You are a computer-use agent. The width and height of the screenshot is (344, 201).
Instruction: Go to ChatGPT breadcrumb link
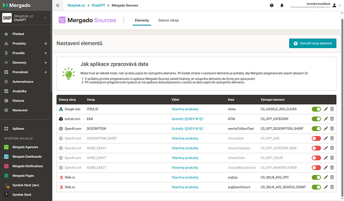[x=98, y=5]
